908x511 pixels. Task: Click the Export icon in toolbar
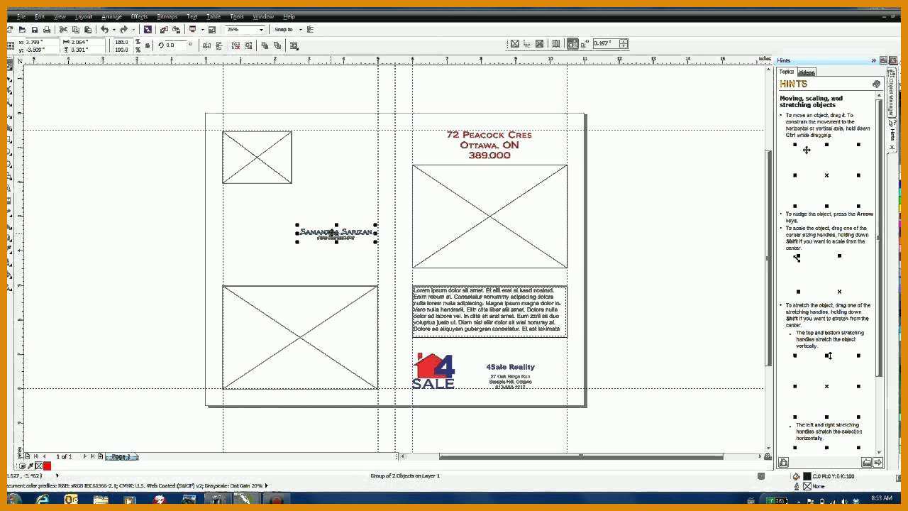point(176,30)
